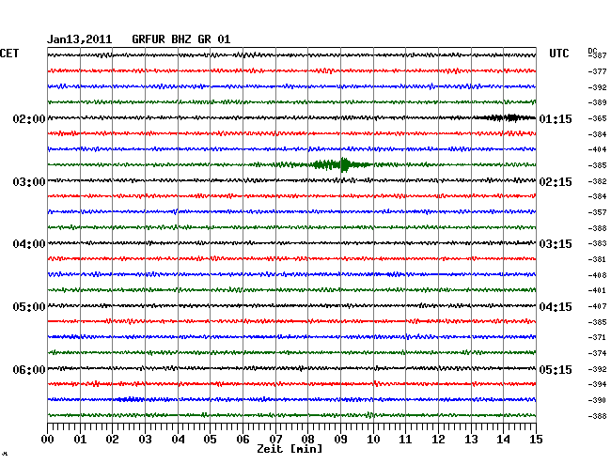
Task: Click the 11 minute axis label
Action: pyautogui.click(x=405, y=440)
